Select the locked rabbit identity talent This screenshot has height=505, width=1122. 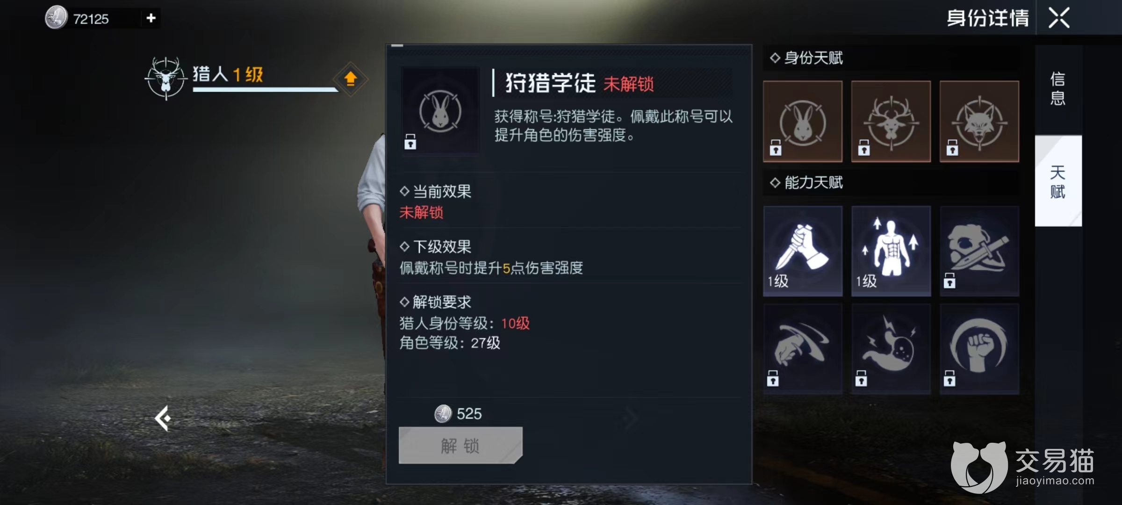click(803, 122)
